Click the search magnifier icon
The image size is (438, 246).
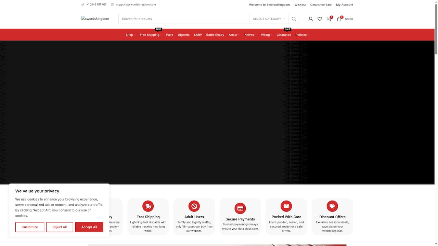pos(294,19)
